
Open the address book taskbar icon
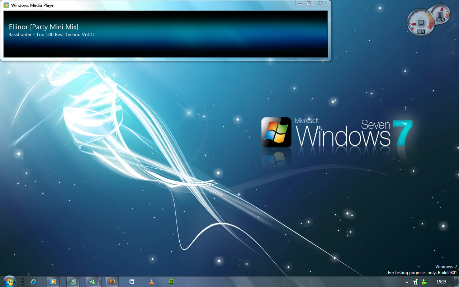click(73, 282)
